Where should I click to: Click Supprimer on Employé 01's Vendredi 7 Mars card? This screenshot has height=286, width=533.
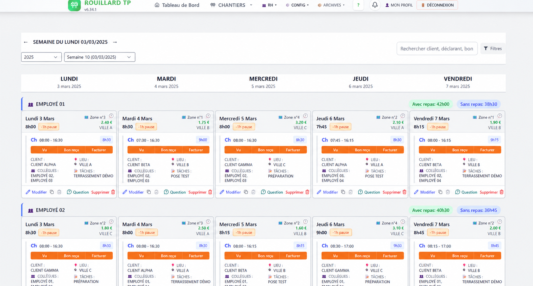point(492,192)
